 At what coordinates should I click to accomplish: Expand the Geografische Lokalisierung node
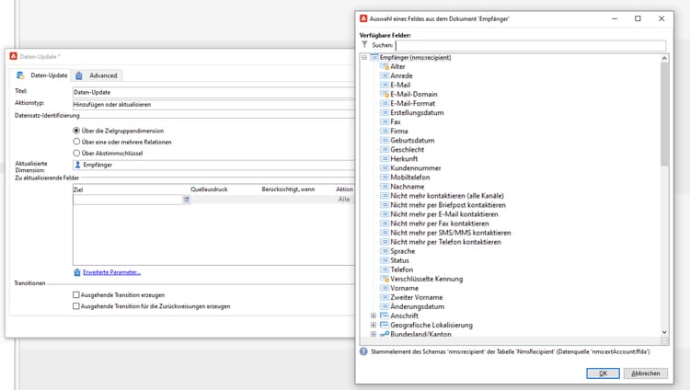(x=374, y=325)
